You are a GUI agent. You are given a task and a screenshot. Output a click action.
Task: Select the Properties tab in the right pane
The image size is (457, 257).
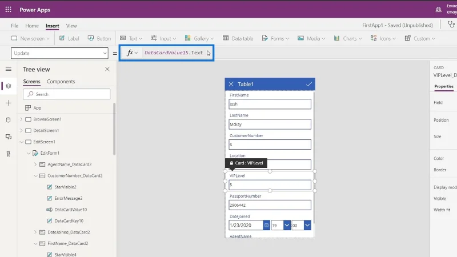(444, 86)
